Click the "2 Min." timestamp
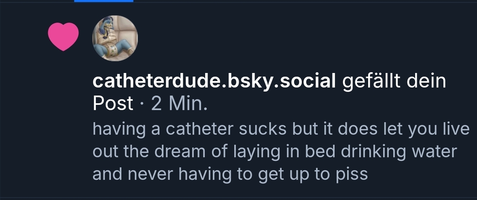477x200 pixels. (x=179, y=103)
